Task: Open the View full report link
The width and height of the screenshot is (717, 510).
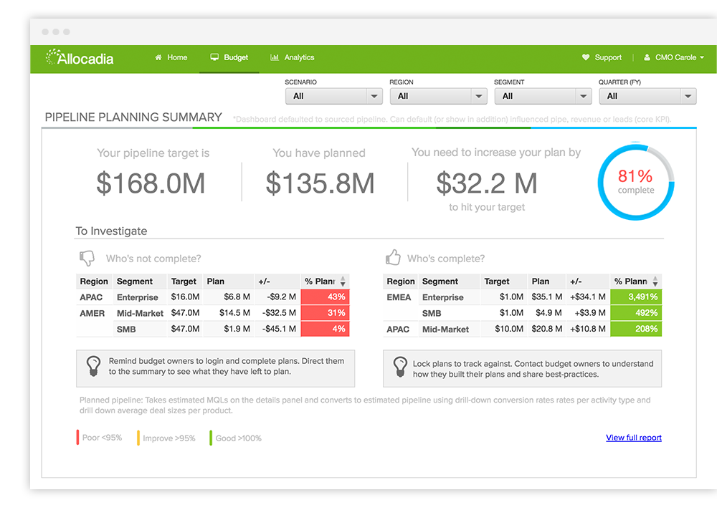Action: point(634,438)
